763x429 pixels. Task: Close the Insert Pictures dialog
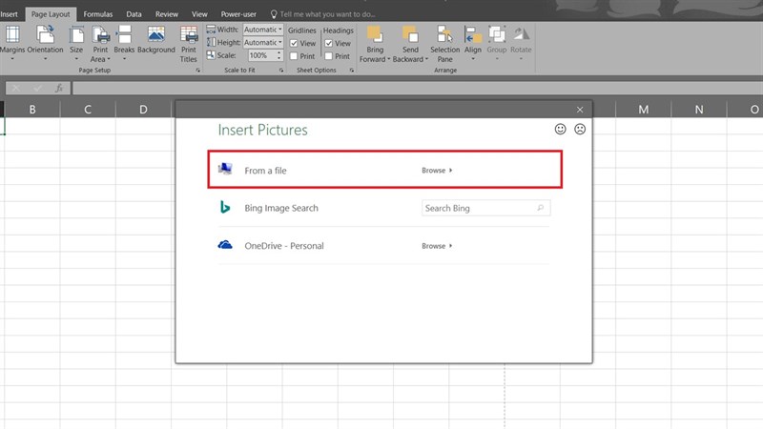point(580,110)
